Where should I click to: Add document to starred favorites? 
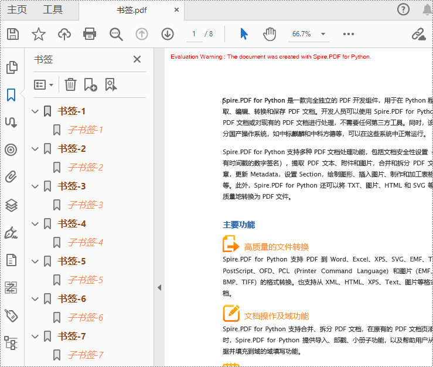tap(39, 34)
